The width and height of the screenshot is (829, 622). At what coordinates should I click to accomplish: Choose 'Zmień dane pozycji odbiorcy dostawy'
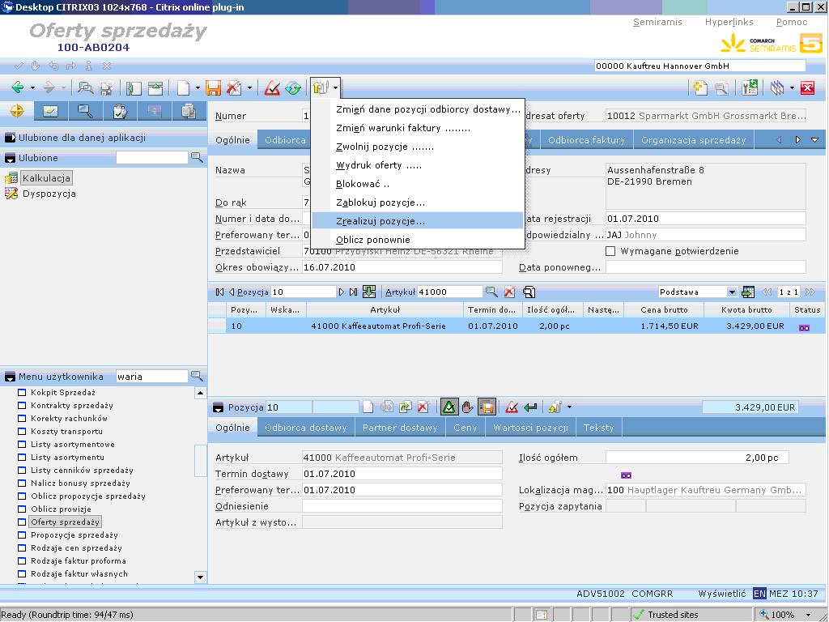(428, 109)
